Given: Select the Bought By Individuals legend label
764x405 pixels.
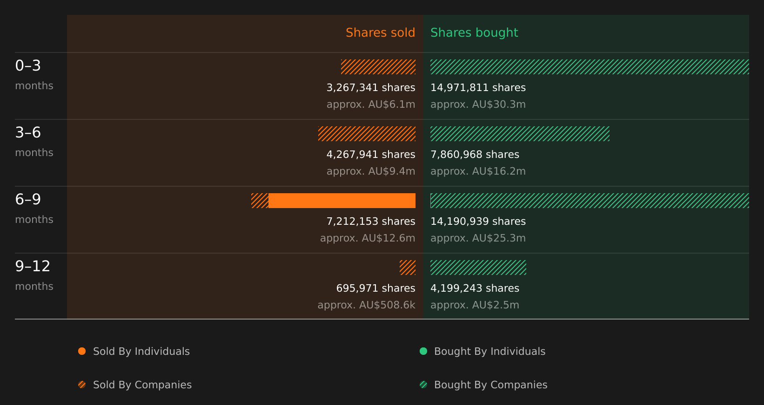Looking at the screenshot, I should pyautogui.click(x=489, y=352).
